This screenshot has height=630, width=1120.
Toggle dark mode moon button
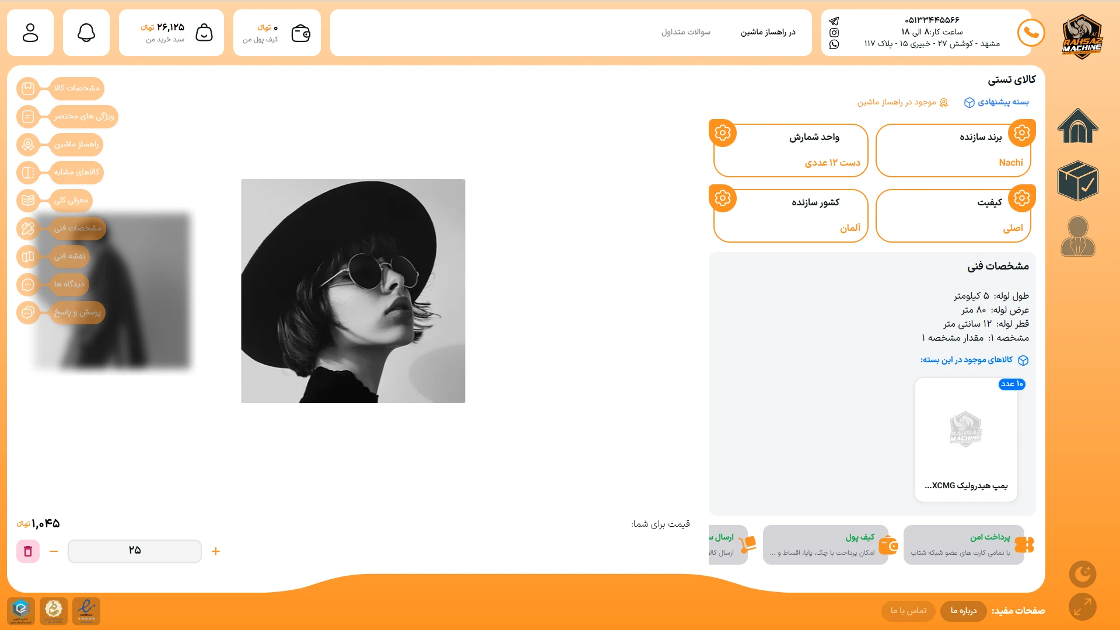click(x=1082, y=574)
